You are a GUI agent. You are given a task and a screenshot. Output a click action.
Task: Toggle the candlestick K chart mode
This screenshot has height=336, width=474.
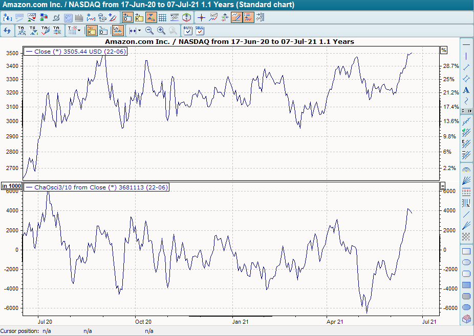[92, 30]
